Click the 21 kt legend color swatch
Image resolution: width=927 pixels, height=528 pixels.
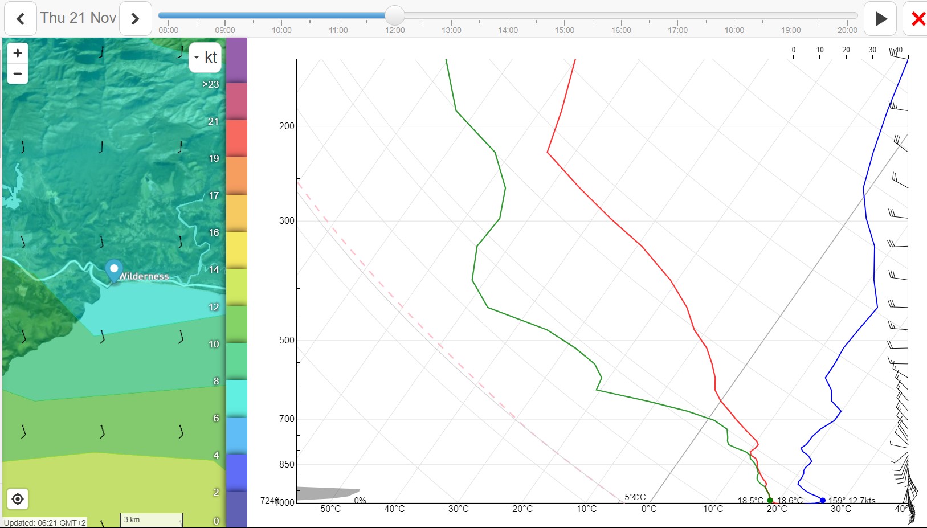pos(237,101)
